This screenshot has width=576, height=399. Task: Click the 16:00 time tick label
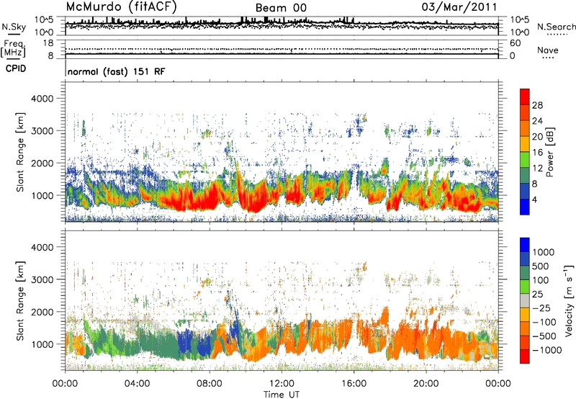click(354, 384)
